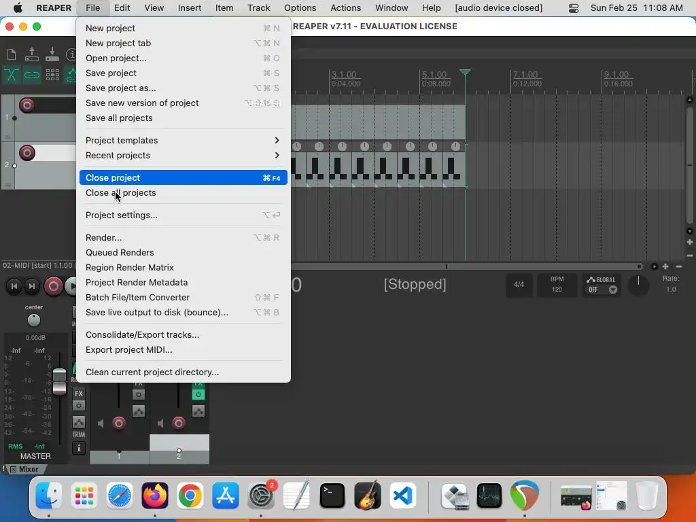Toggle mixer track 1 FX bypass power icon
Screen dimensions: 696x522
click(x=139, y=394)
